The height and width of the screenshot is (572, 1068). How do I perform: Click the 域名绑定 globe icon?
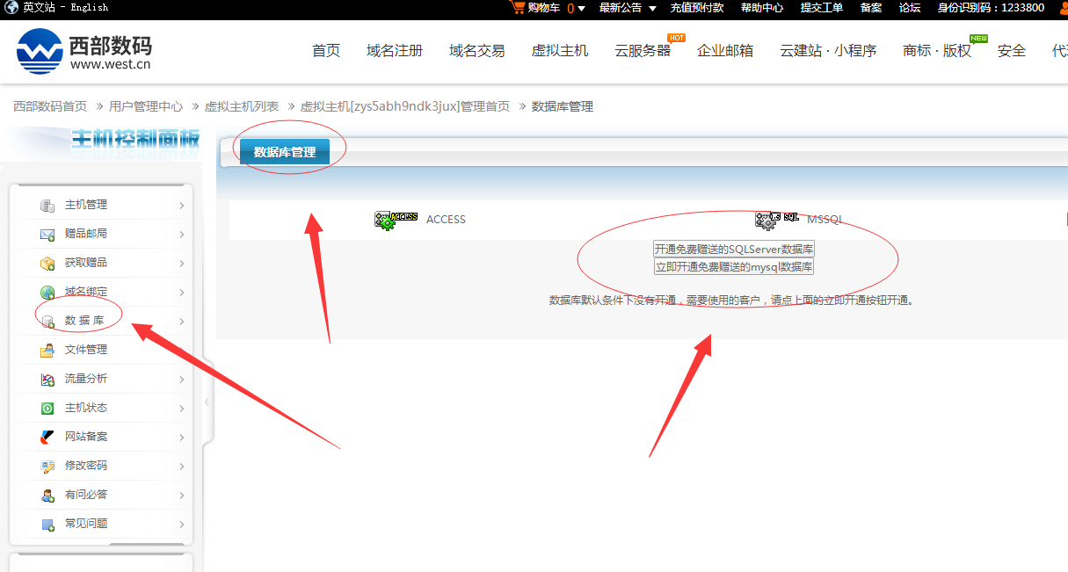click(x=47, y=292)
